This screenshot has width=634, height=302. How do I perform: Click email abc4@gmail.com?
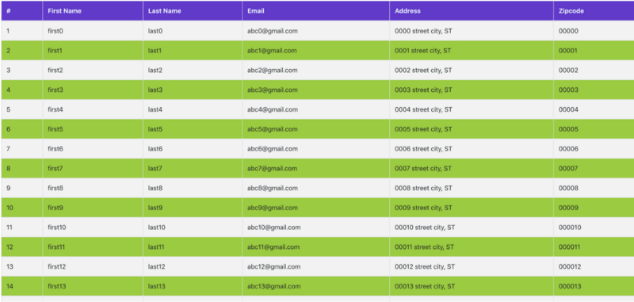(x=273, y=109)
